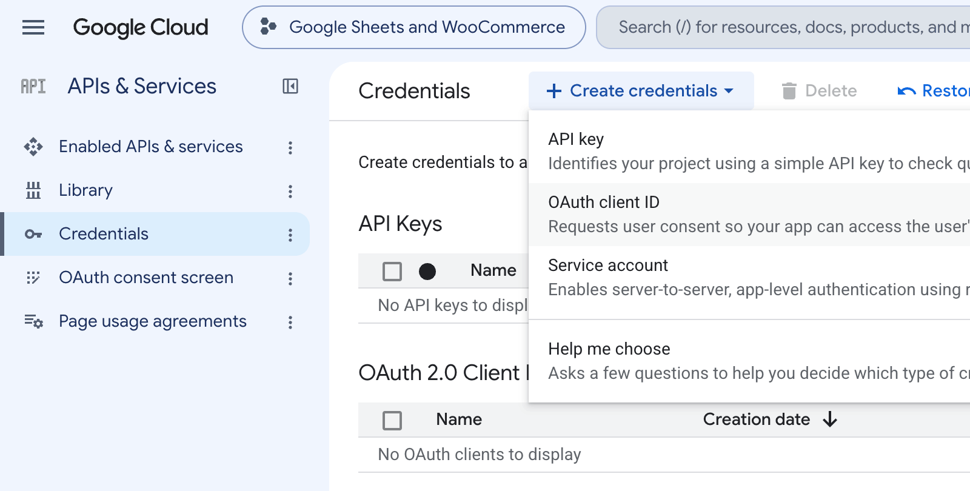This screenshot has width=970, height=491.
Task: Sort OAuth clients by Name column
Action: click(x=459, y=419)
